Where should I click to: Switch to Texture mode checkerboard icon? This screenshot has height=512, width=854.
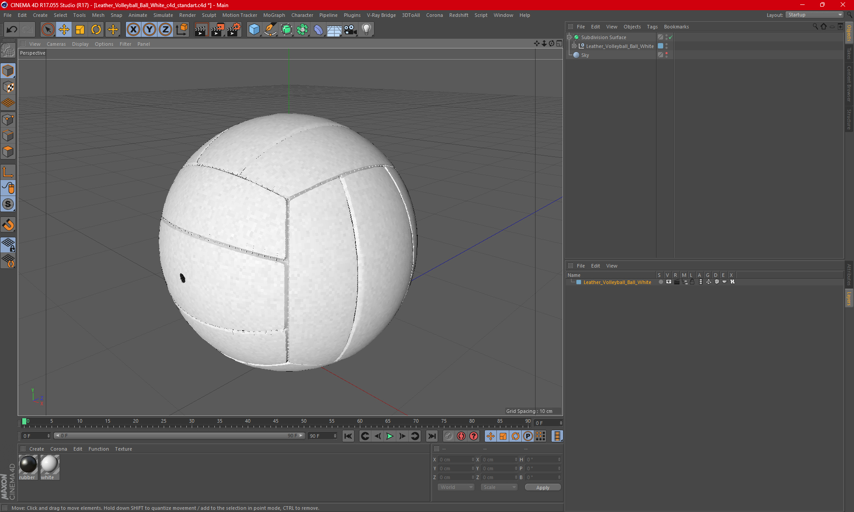click(x=8, y=87)
